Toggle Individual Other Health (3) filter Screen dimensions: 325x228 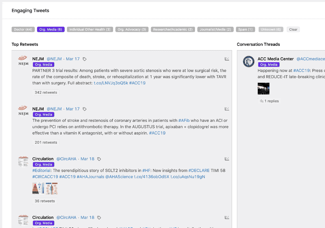(x=90, y=30)
